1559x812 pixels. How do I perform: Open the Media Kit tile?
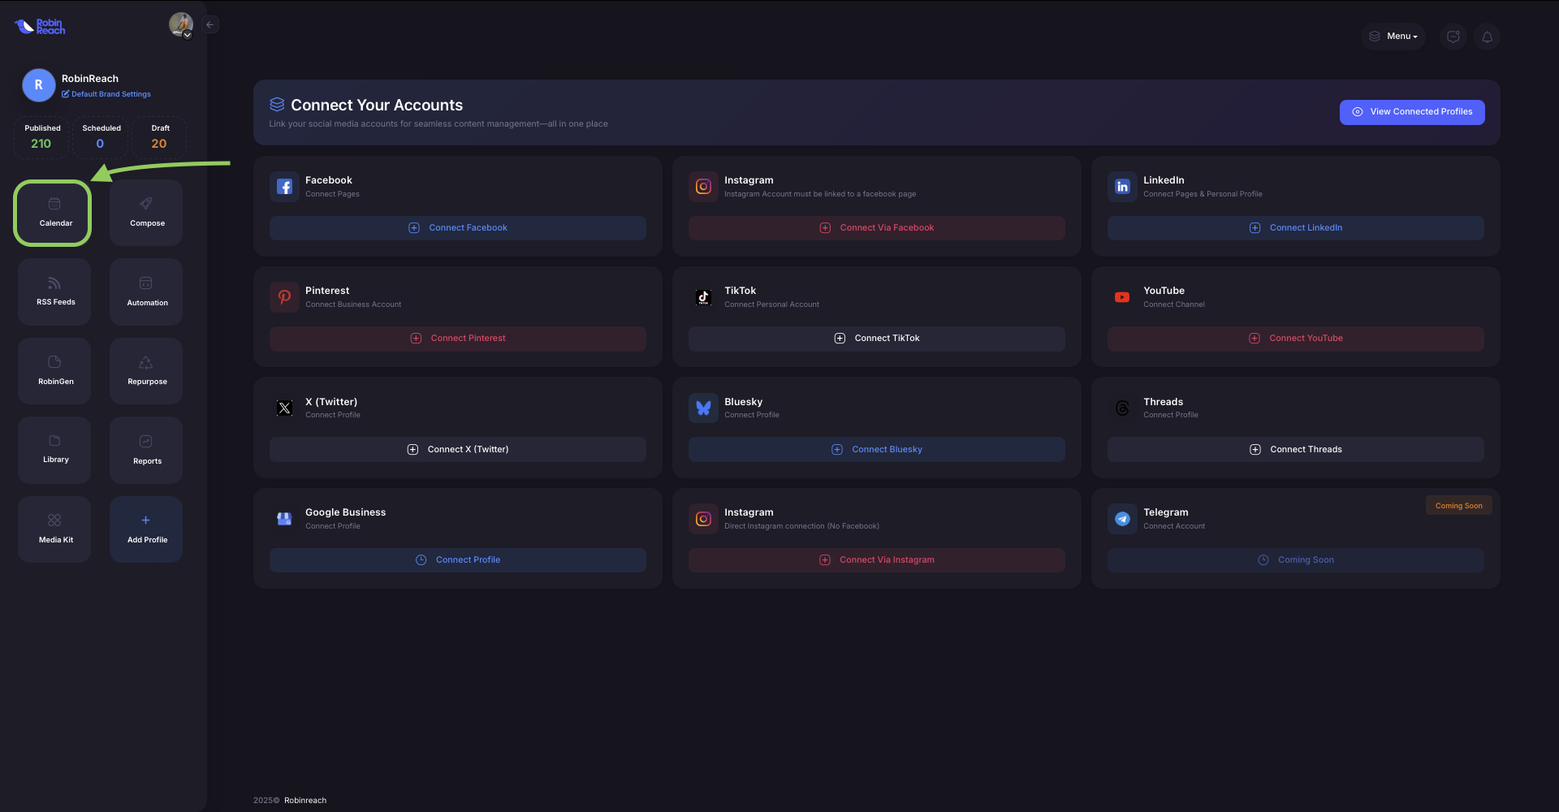pyautogui.click(x=54, y=529)
